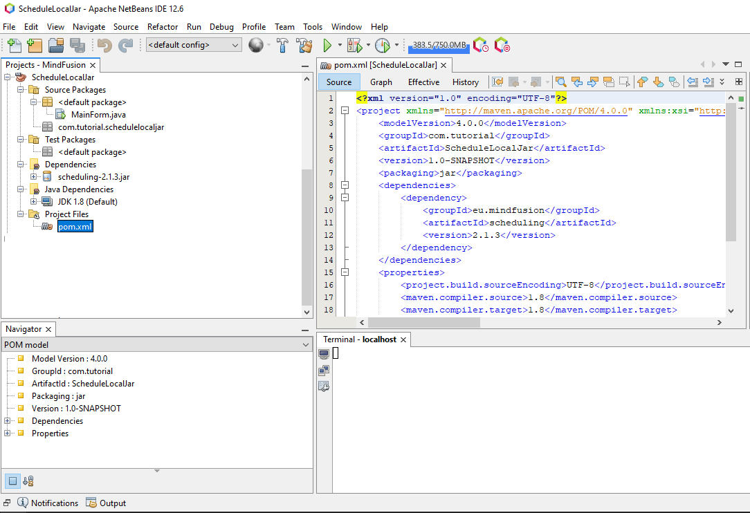Undo the last edit

104,44
